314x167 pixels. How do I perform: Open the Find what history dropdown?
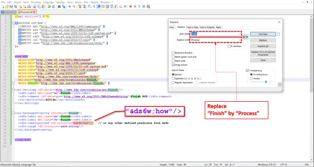[240, 34]
